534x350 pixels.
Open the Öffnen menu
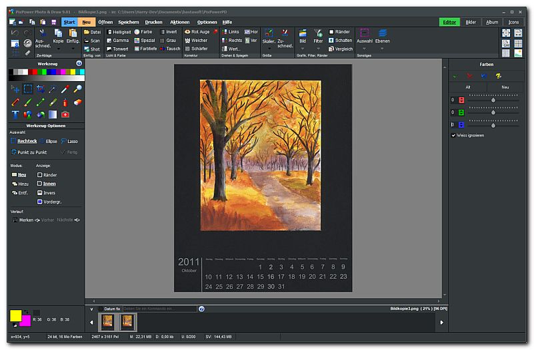[105, 22]
